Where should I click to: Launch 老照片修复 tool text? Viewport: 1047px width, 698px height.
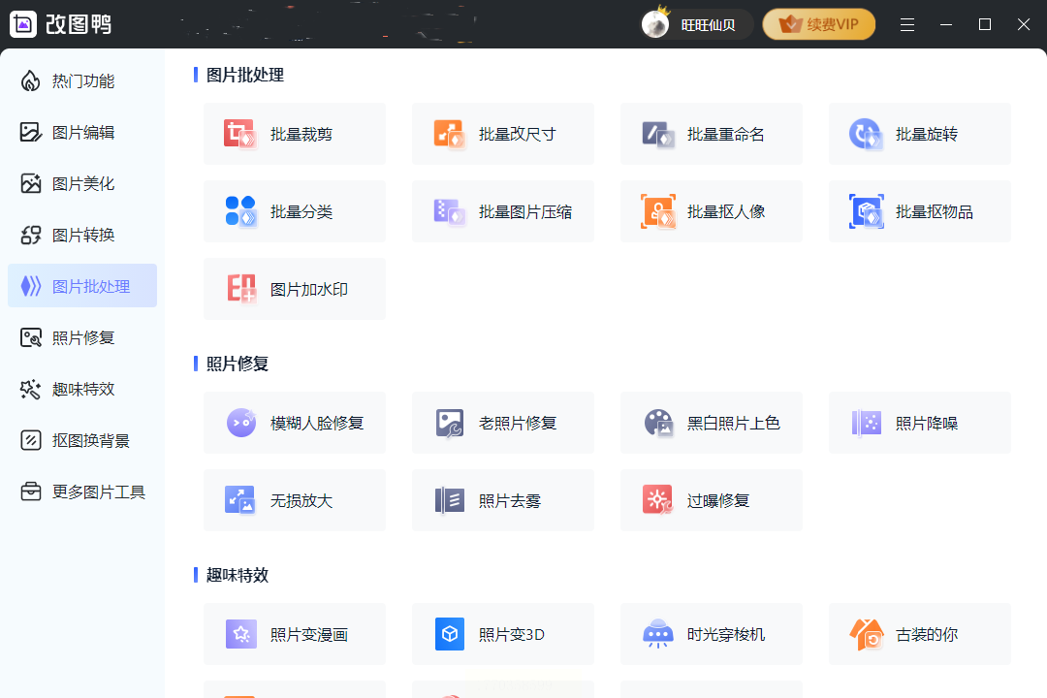(x=518, y=423)
